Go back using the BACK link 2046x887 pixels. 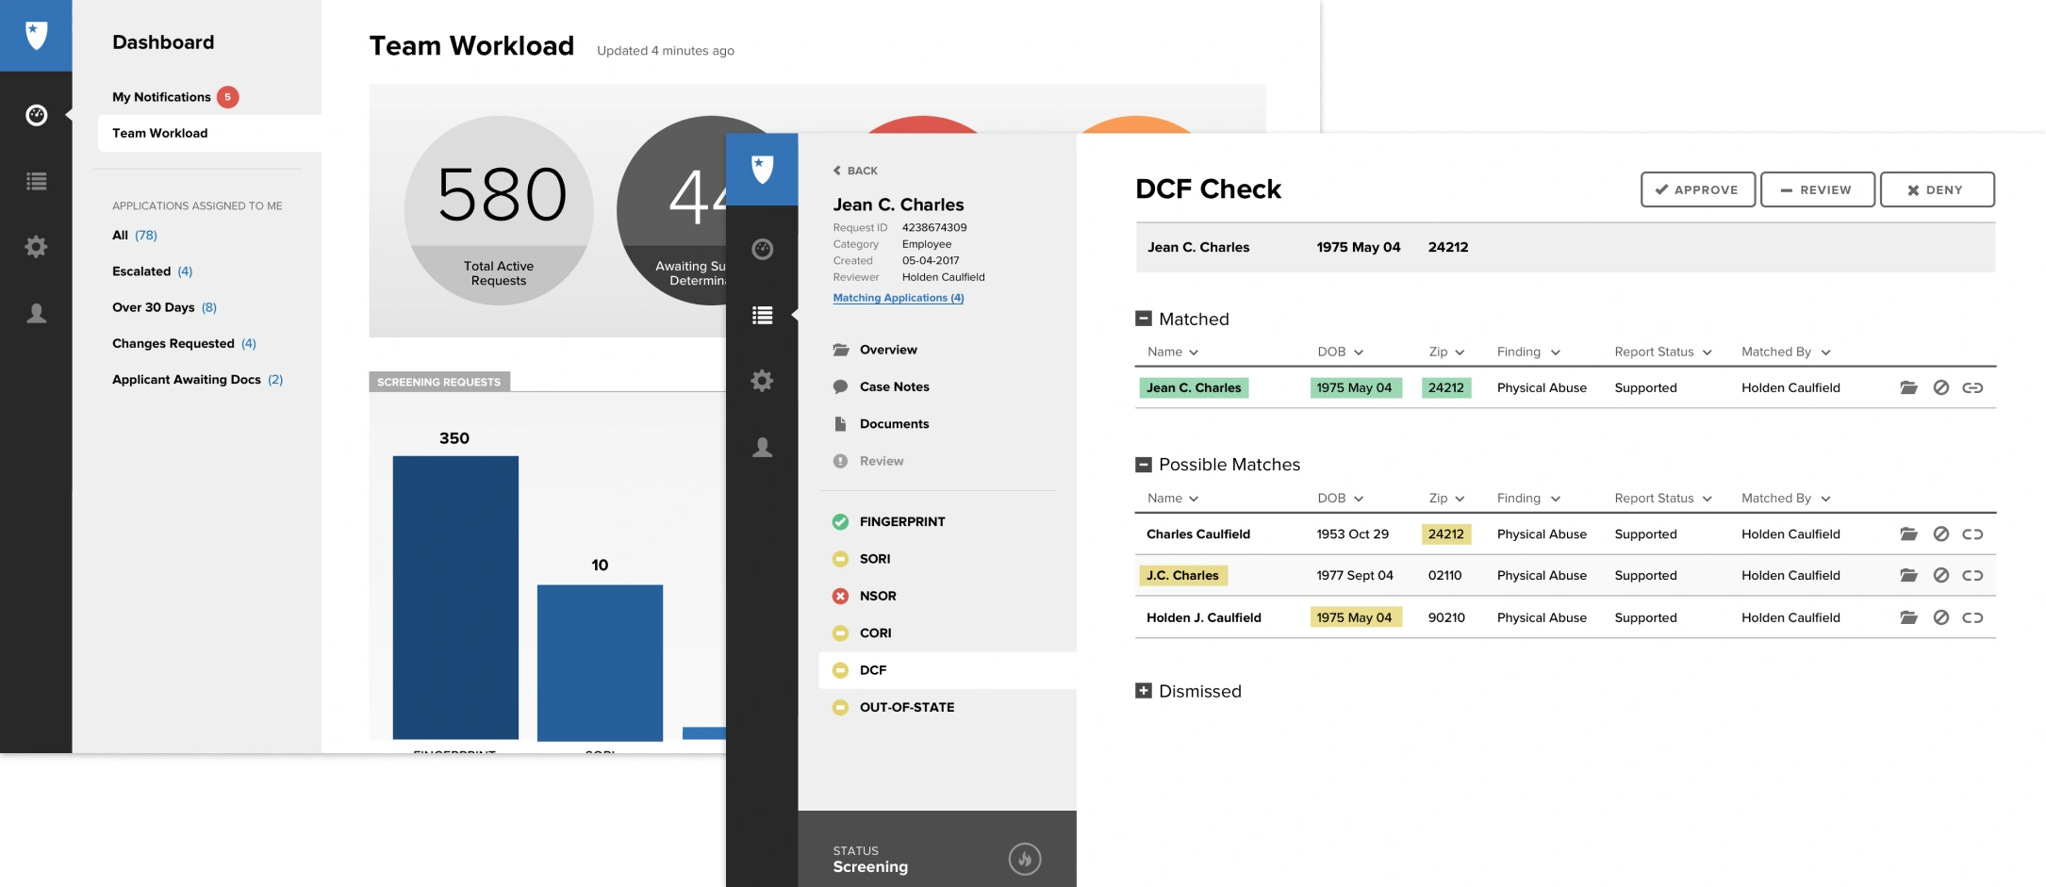(855, 171)
